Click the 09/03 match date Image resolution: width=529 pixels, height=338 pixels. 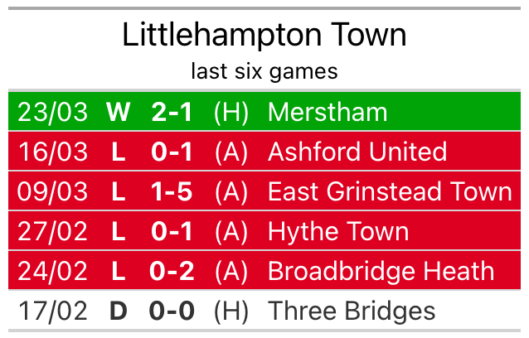(x=52, y=191)
